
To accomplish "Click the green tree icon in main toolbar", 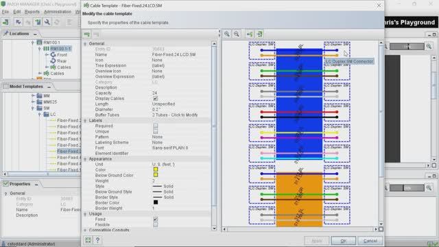I will pyautogui.click(x=38, y=22).
